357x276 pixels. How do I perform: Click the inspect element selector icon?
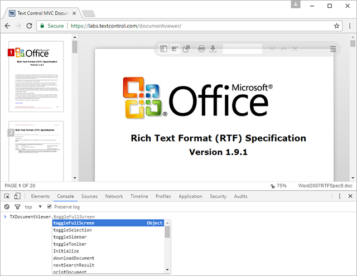(7, 196)
